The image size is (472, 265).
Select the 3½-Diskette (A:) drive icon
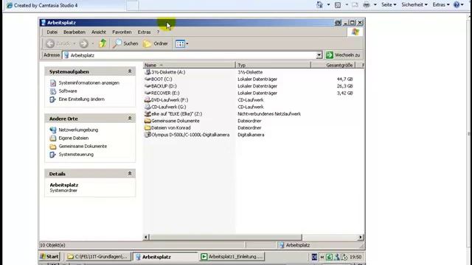tap(147, 72)
